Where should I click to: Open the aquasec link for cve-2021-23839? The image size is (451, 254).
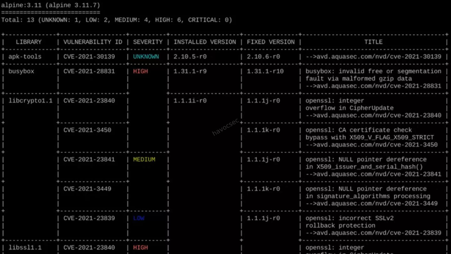coord(373,233)
